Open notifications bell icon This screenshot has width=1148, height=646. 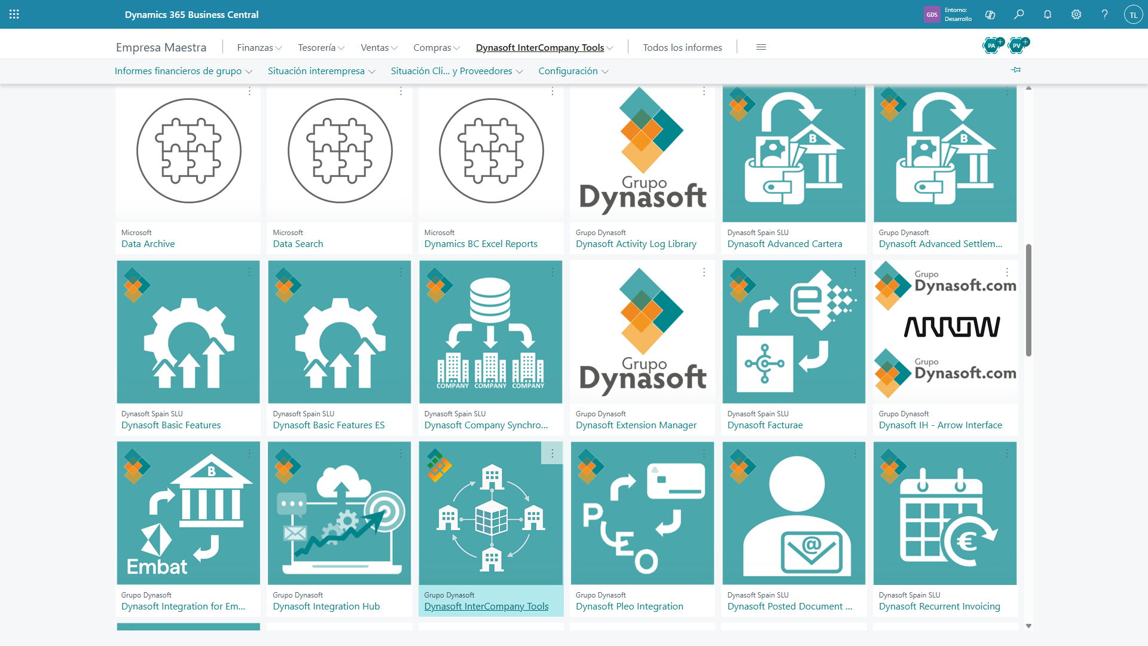[1048, 14]
